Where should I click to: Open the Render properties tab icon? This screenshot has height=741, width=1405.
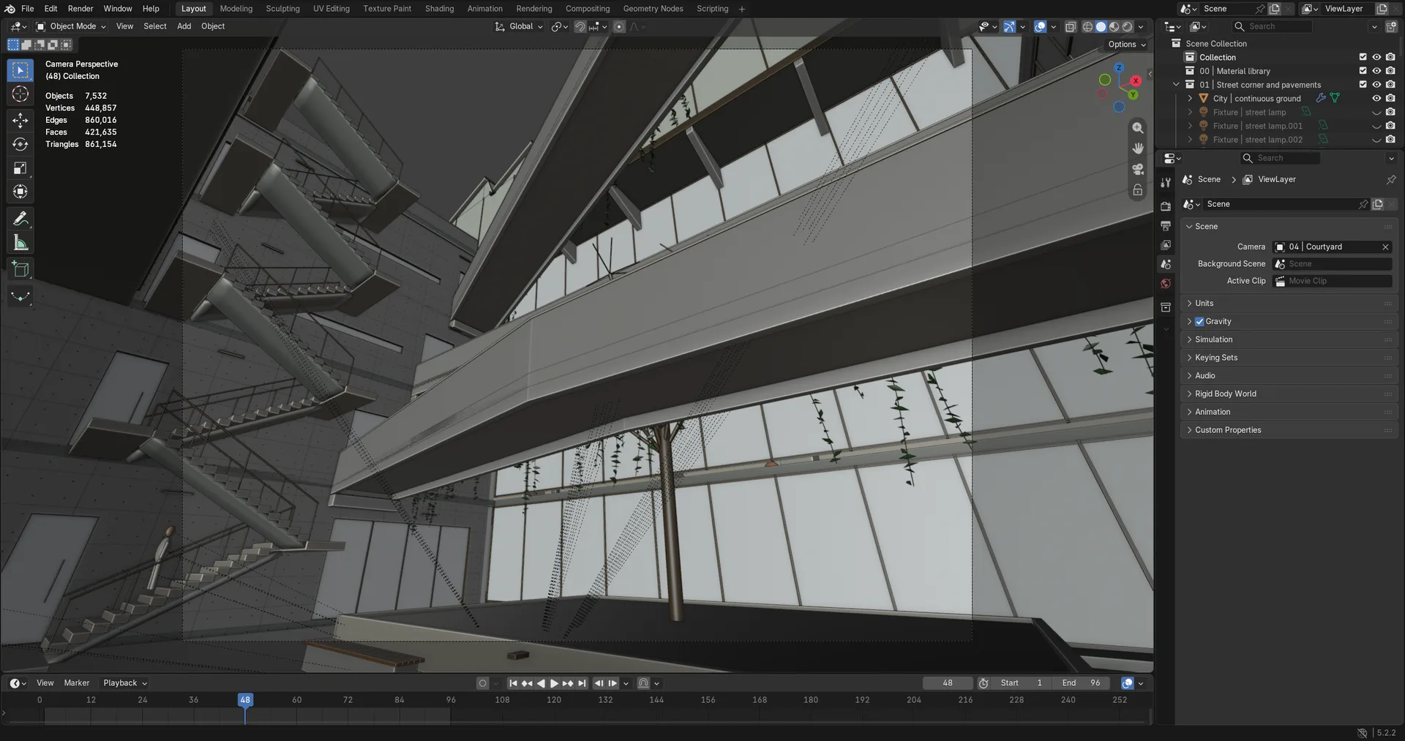[1166, 206]
